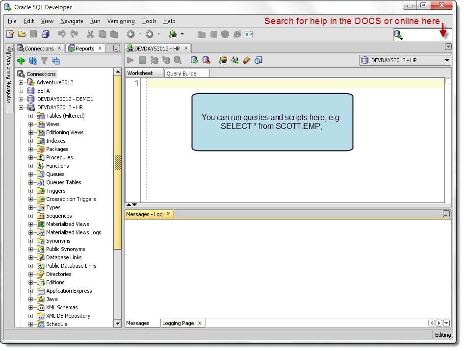Click the connections tree scroll down arrow
The width and height of the screenshot is (464, 351).
(x=118, y=324)
